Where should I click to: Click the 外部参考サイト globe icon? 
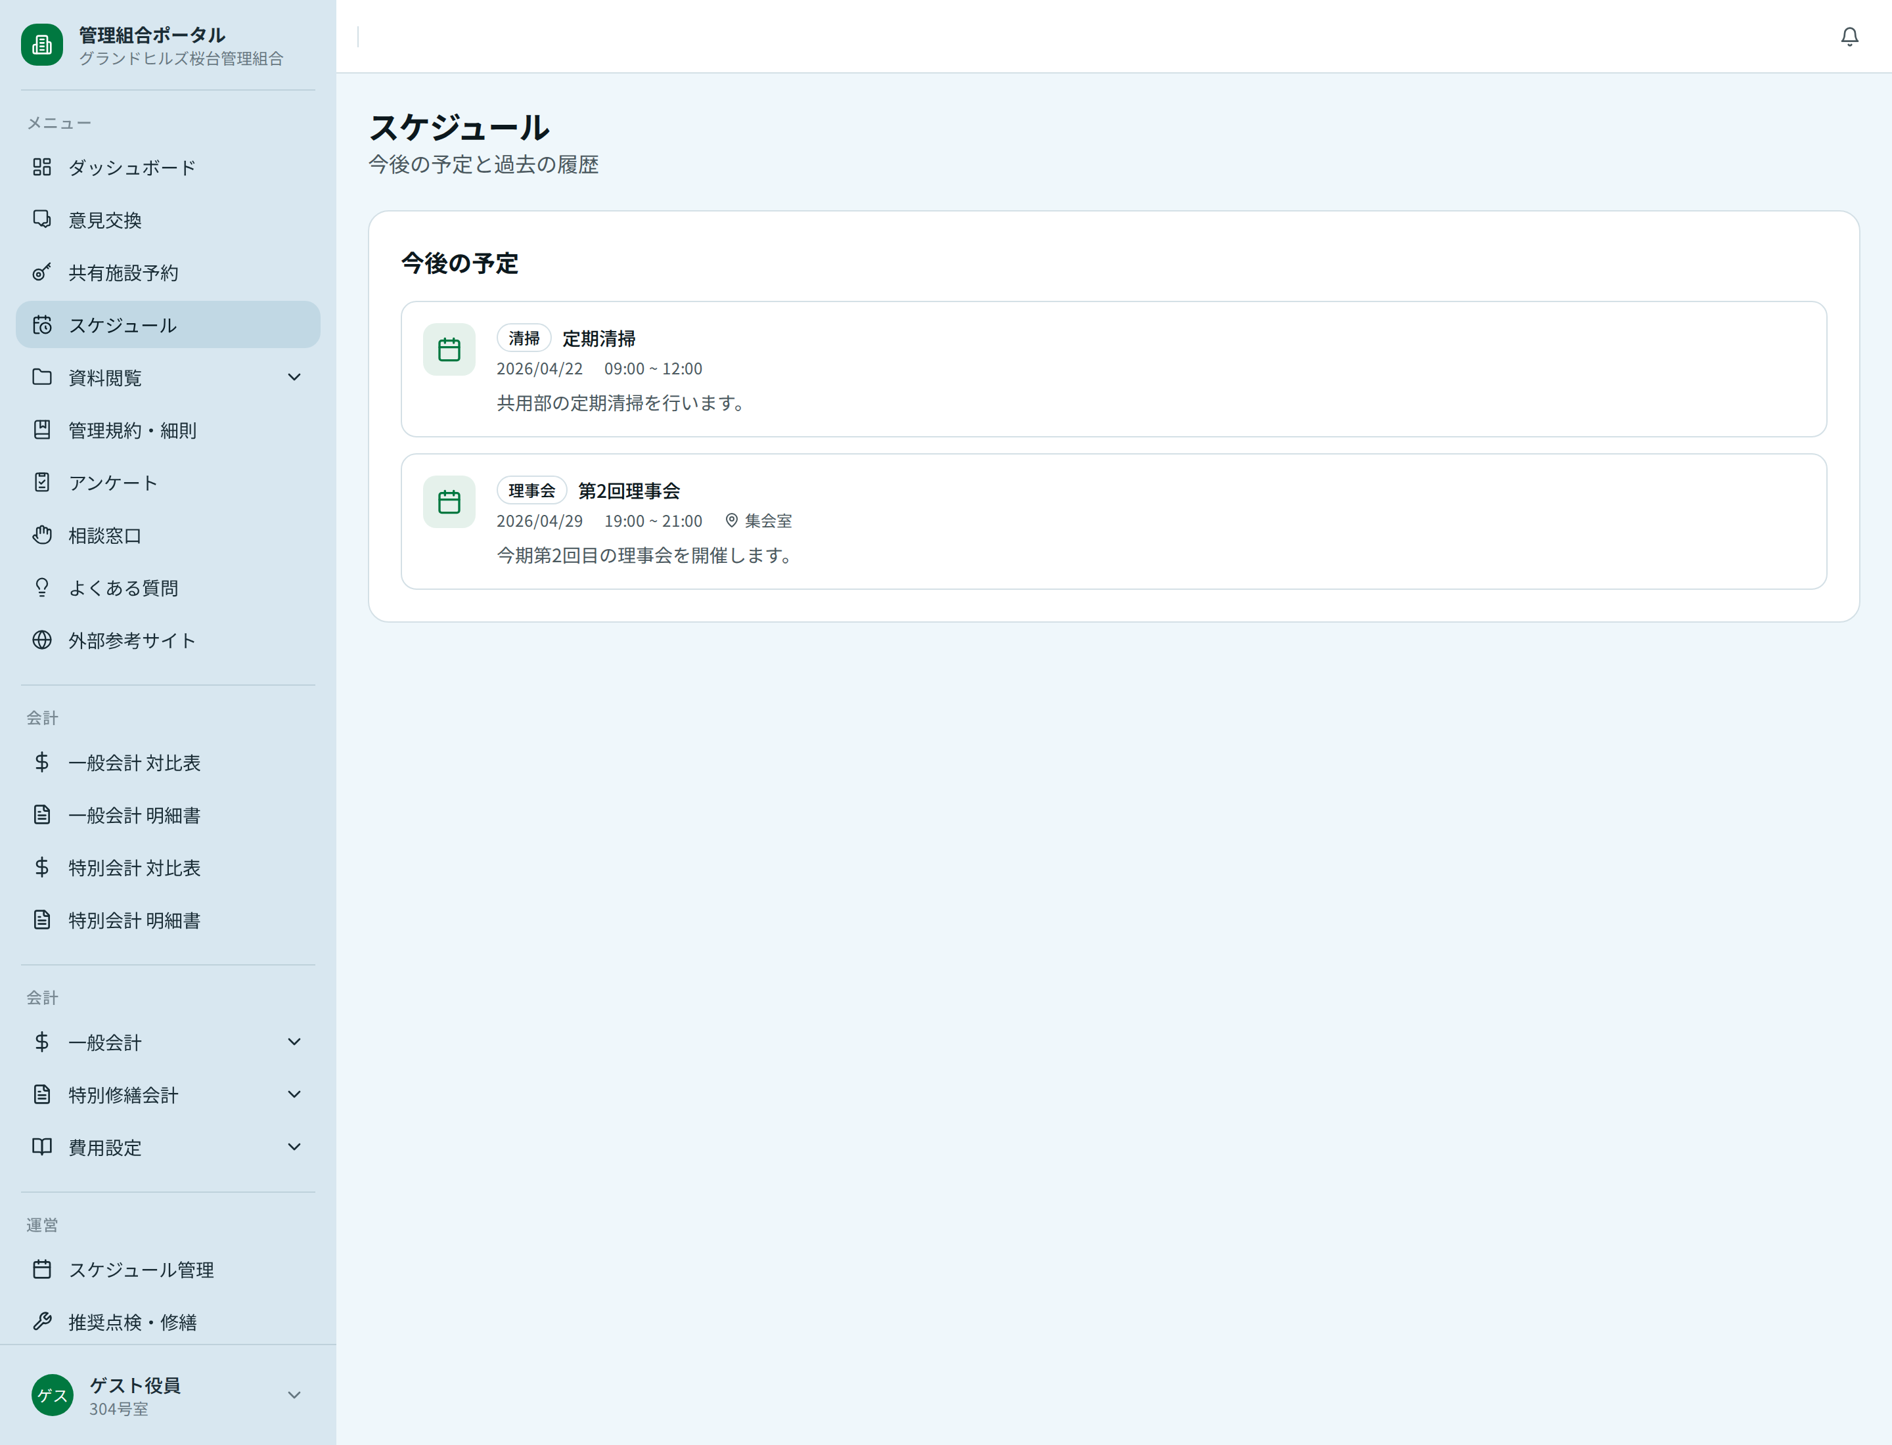tap(42, 640)
